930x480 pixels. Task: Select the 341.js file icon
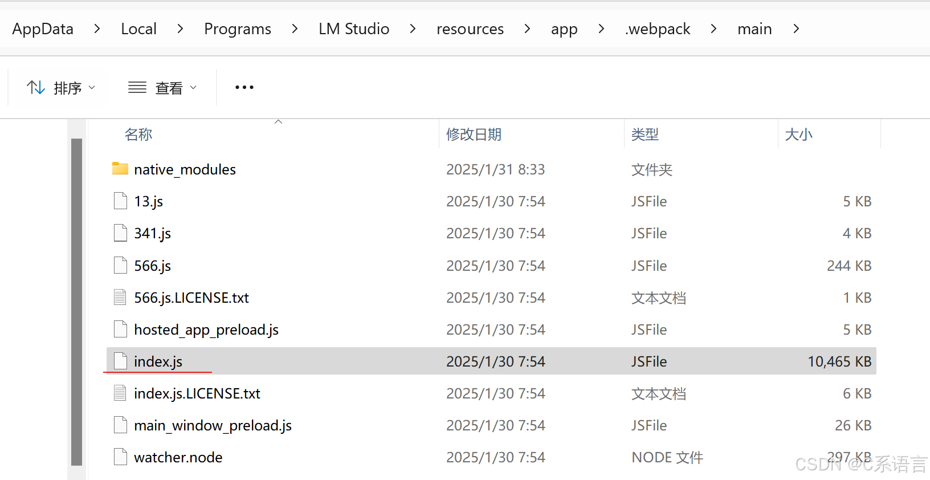coord(120,233)
